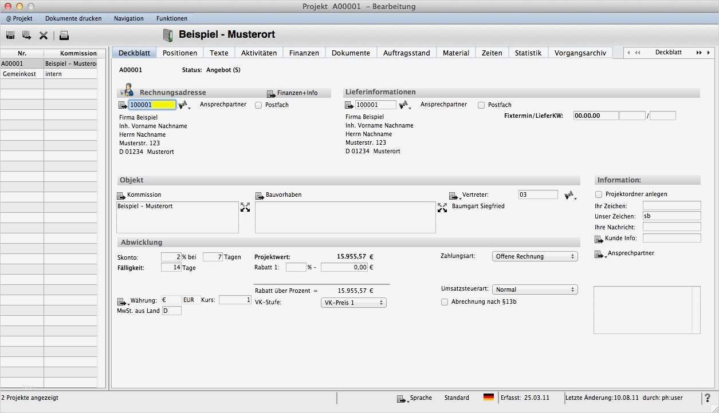This screenshot has height=413, width=719.
Task: Open the Umsatzsteuerart dropdown Normal
Action: (535, 289)
